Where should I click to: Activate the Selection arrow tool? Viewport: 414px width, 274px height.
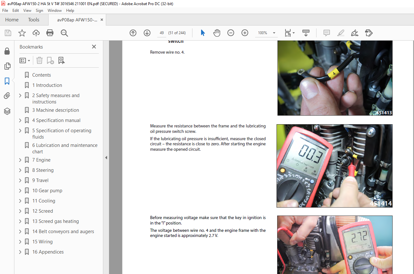point(203,33)
